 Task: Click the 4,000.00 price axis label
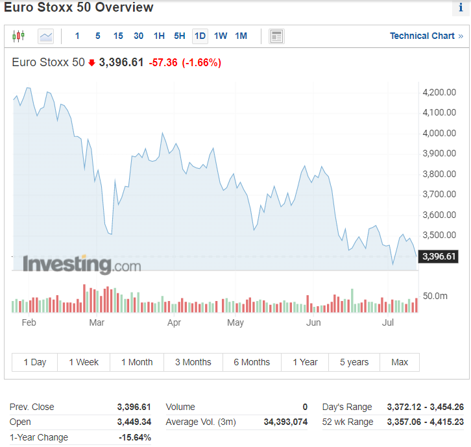point(439,133)
